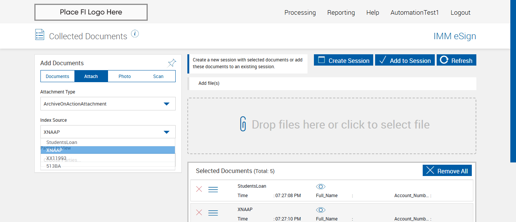Screen dimensions: 516x222
Task: Preview XNAAP document with eye icon
Action: 321,210
